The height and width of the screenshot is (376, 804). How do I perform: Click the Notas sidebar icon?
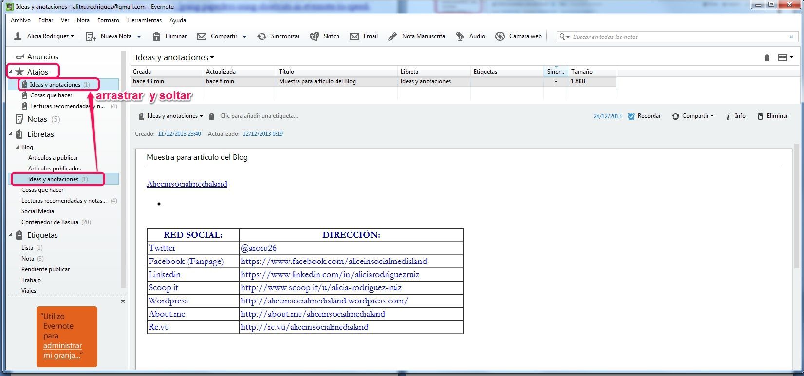click(19, 119)
